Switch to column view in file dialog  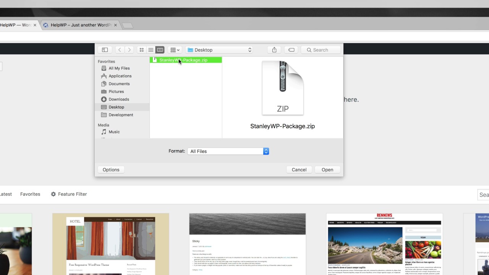[x=160, y=50]
